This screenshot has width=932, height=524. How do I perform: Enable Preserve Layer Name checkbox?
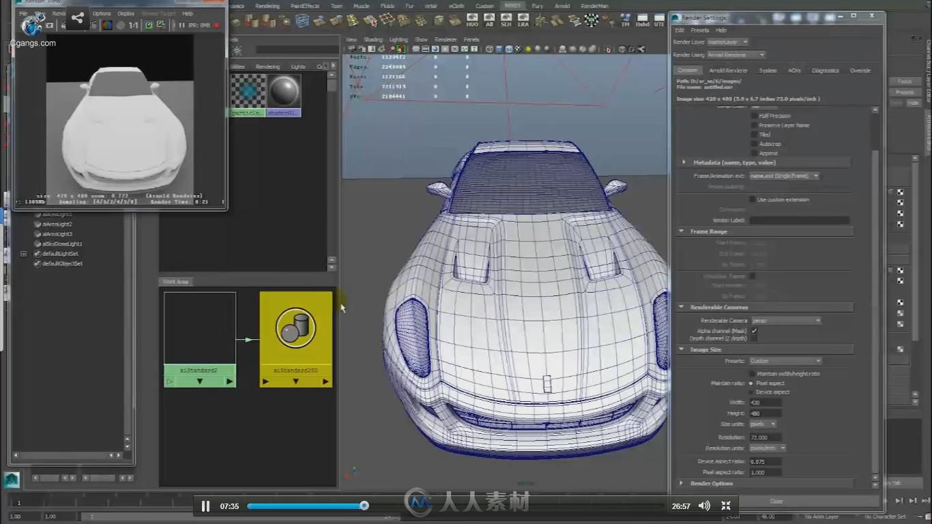coord(754,126)
